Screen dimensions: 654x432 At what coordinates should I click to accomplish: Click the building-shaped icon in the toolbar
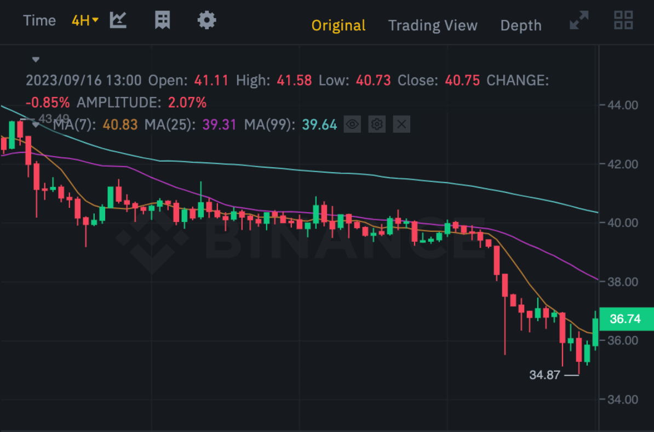pos(162,21)
